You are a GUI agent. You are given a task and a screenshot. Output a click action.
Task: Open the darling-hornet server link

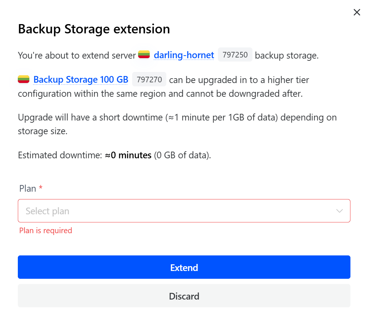point(184,56)
